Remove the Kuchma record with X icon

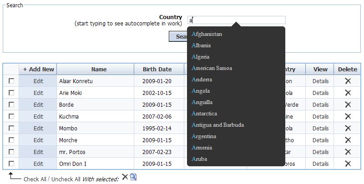[x=348, y=116]
